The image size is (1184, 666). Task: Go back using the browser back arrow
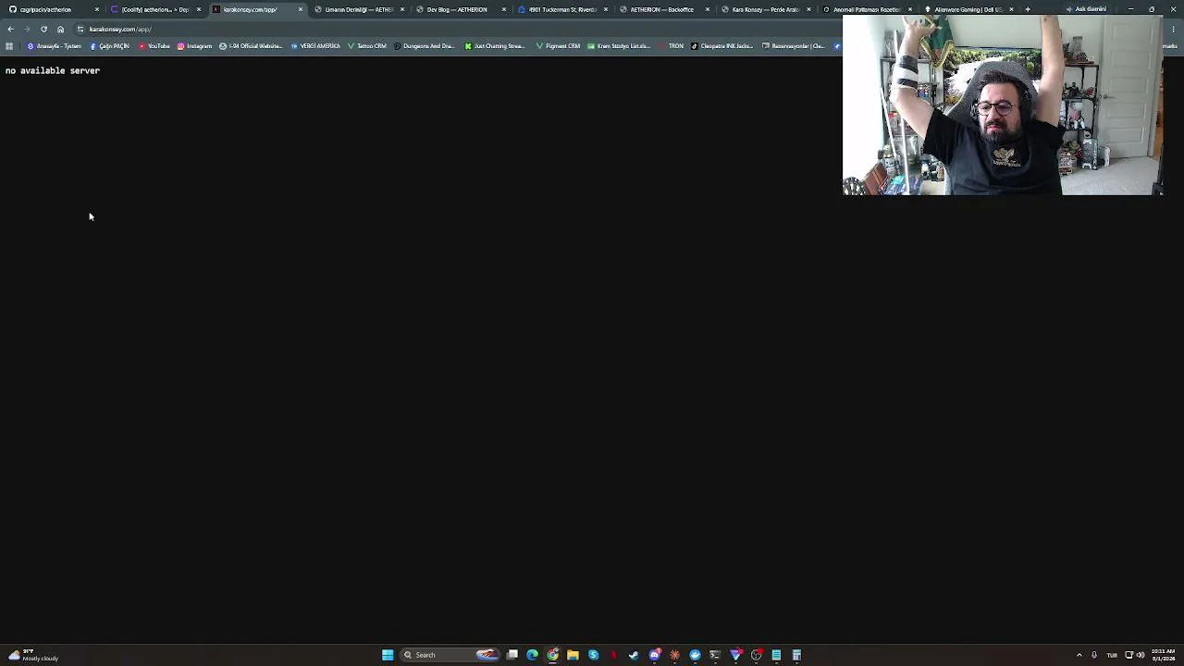click(10, 29)
